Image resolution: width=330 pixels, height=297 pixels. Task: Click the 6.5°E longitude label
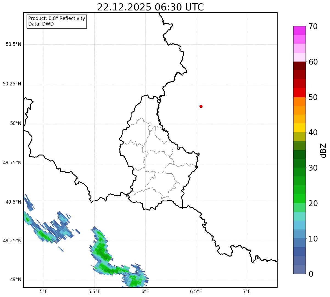[x=196, y=292]
